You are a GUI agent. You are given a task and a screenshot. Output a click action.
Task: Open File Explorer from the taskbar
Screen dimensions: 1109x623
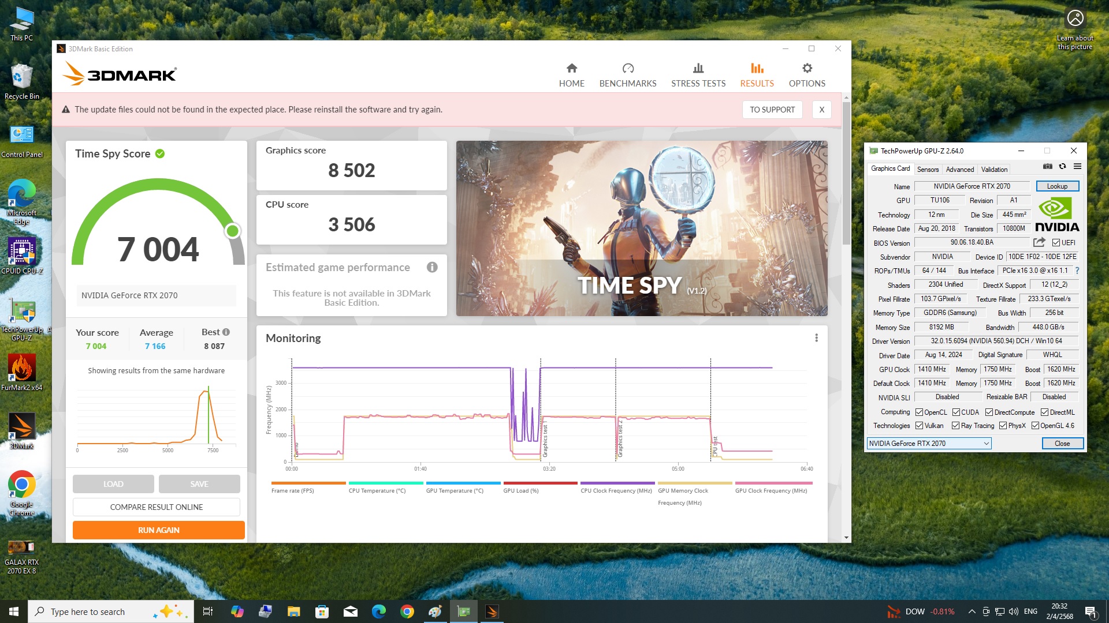(294, 611)
